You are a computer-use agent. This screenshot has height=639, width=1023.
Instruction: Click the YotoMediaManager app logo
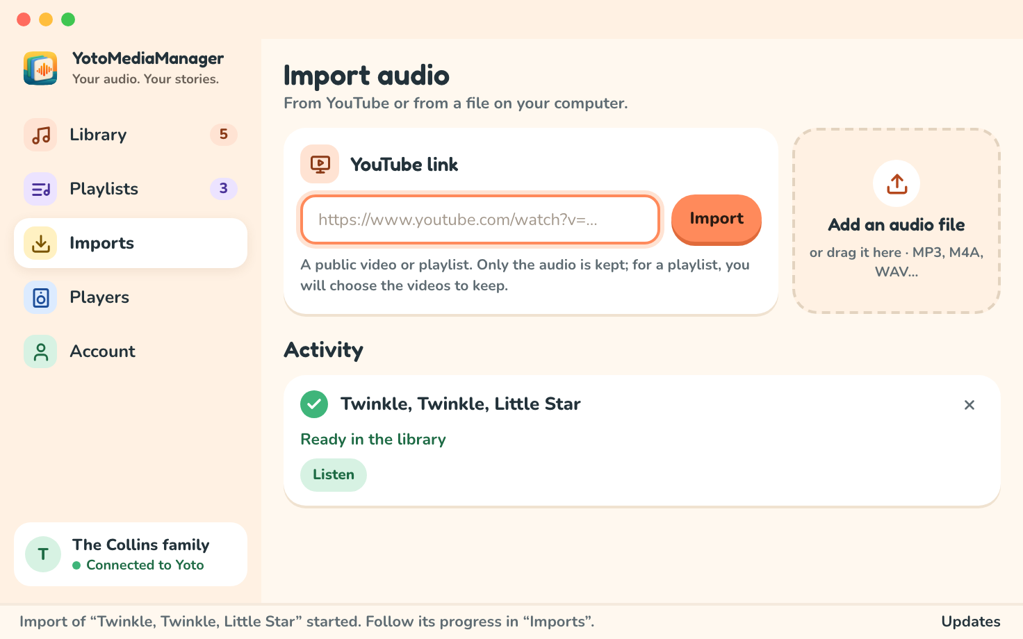coord(40,68)
